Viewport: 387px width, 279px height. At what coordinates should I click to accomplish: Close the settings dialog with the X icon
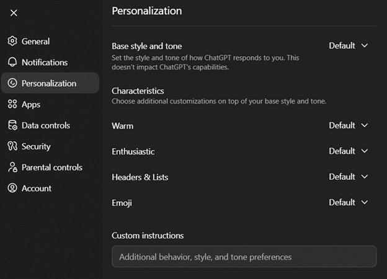(x=14, y=13)
